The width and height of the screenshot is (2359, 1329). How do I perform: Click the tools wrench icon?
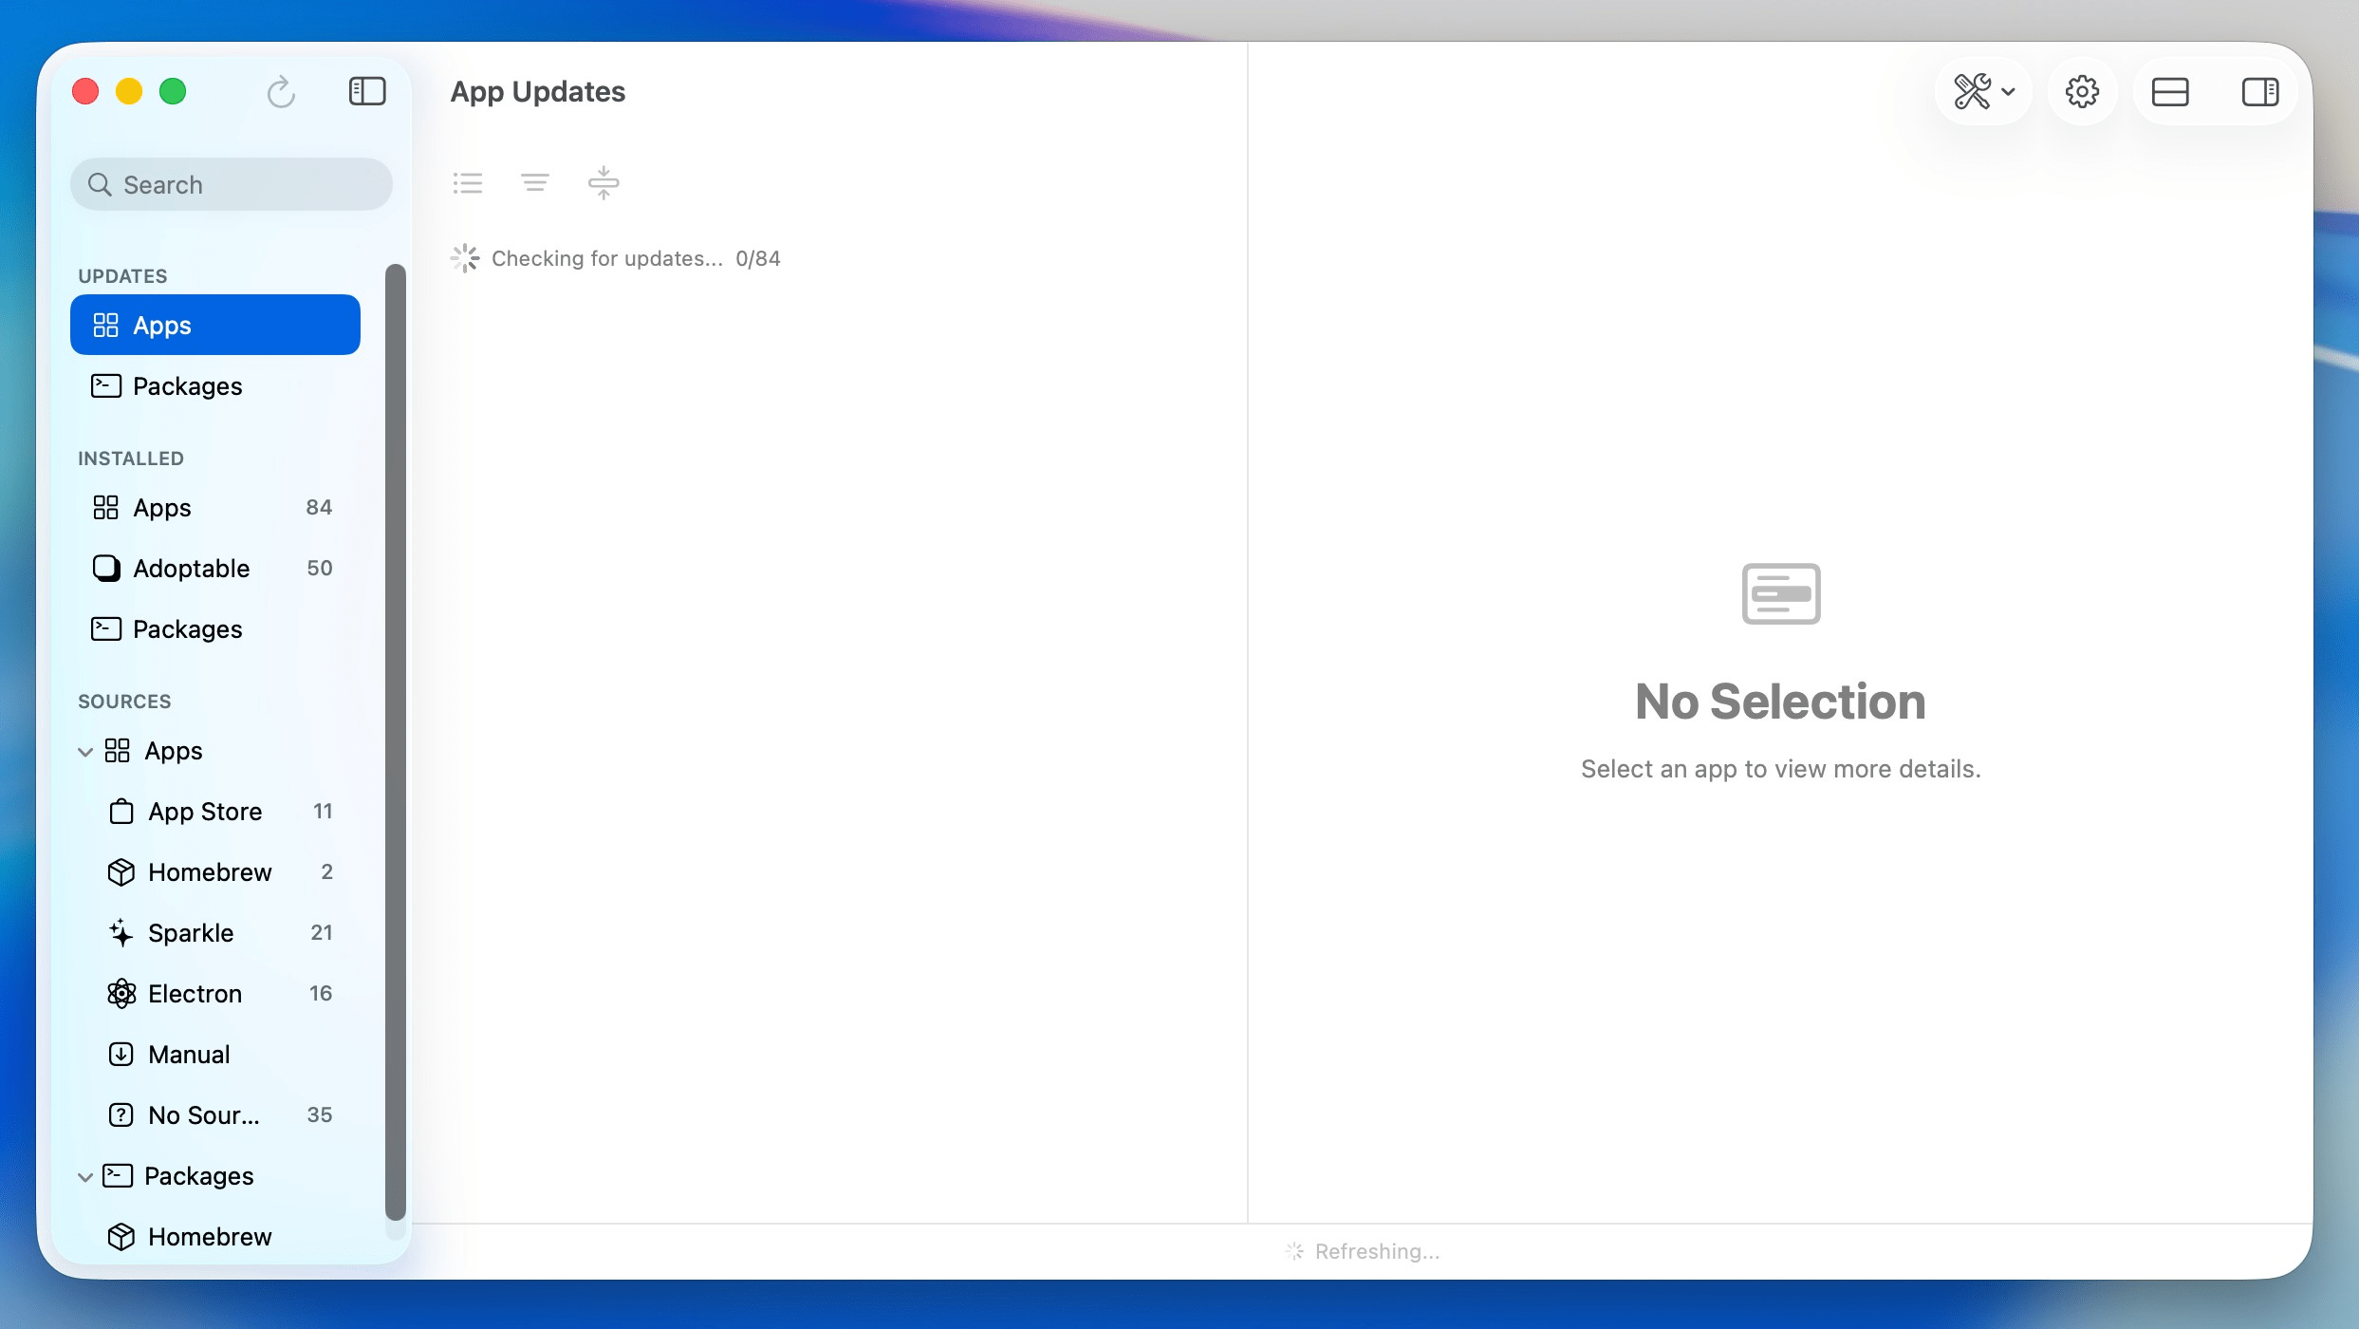tap(1973, 91)
